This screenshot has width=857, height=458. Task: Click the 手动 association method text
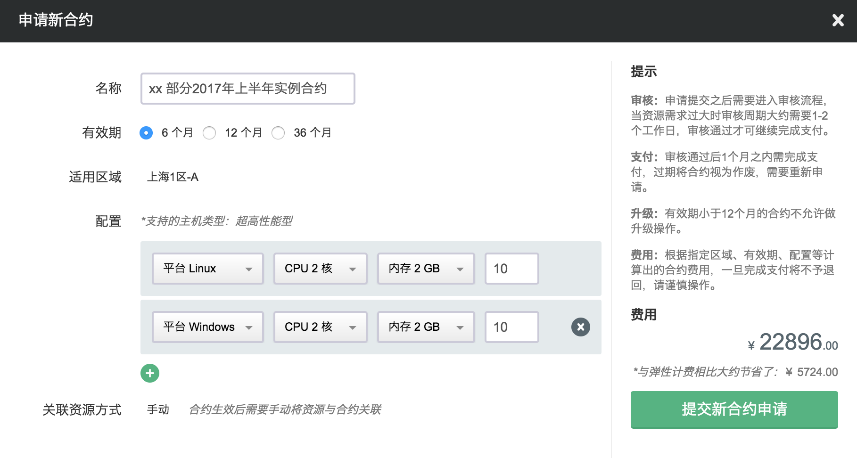158,409
